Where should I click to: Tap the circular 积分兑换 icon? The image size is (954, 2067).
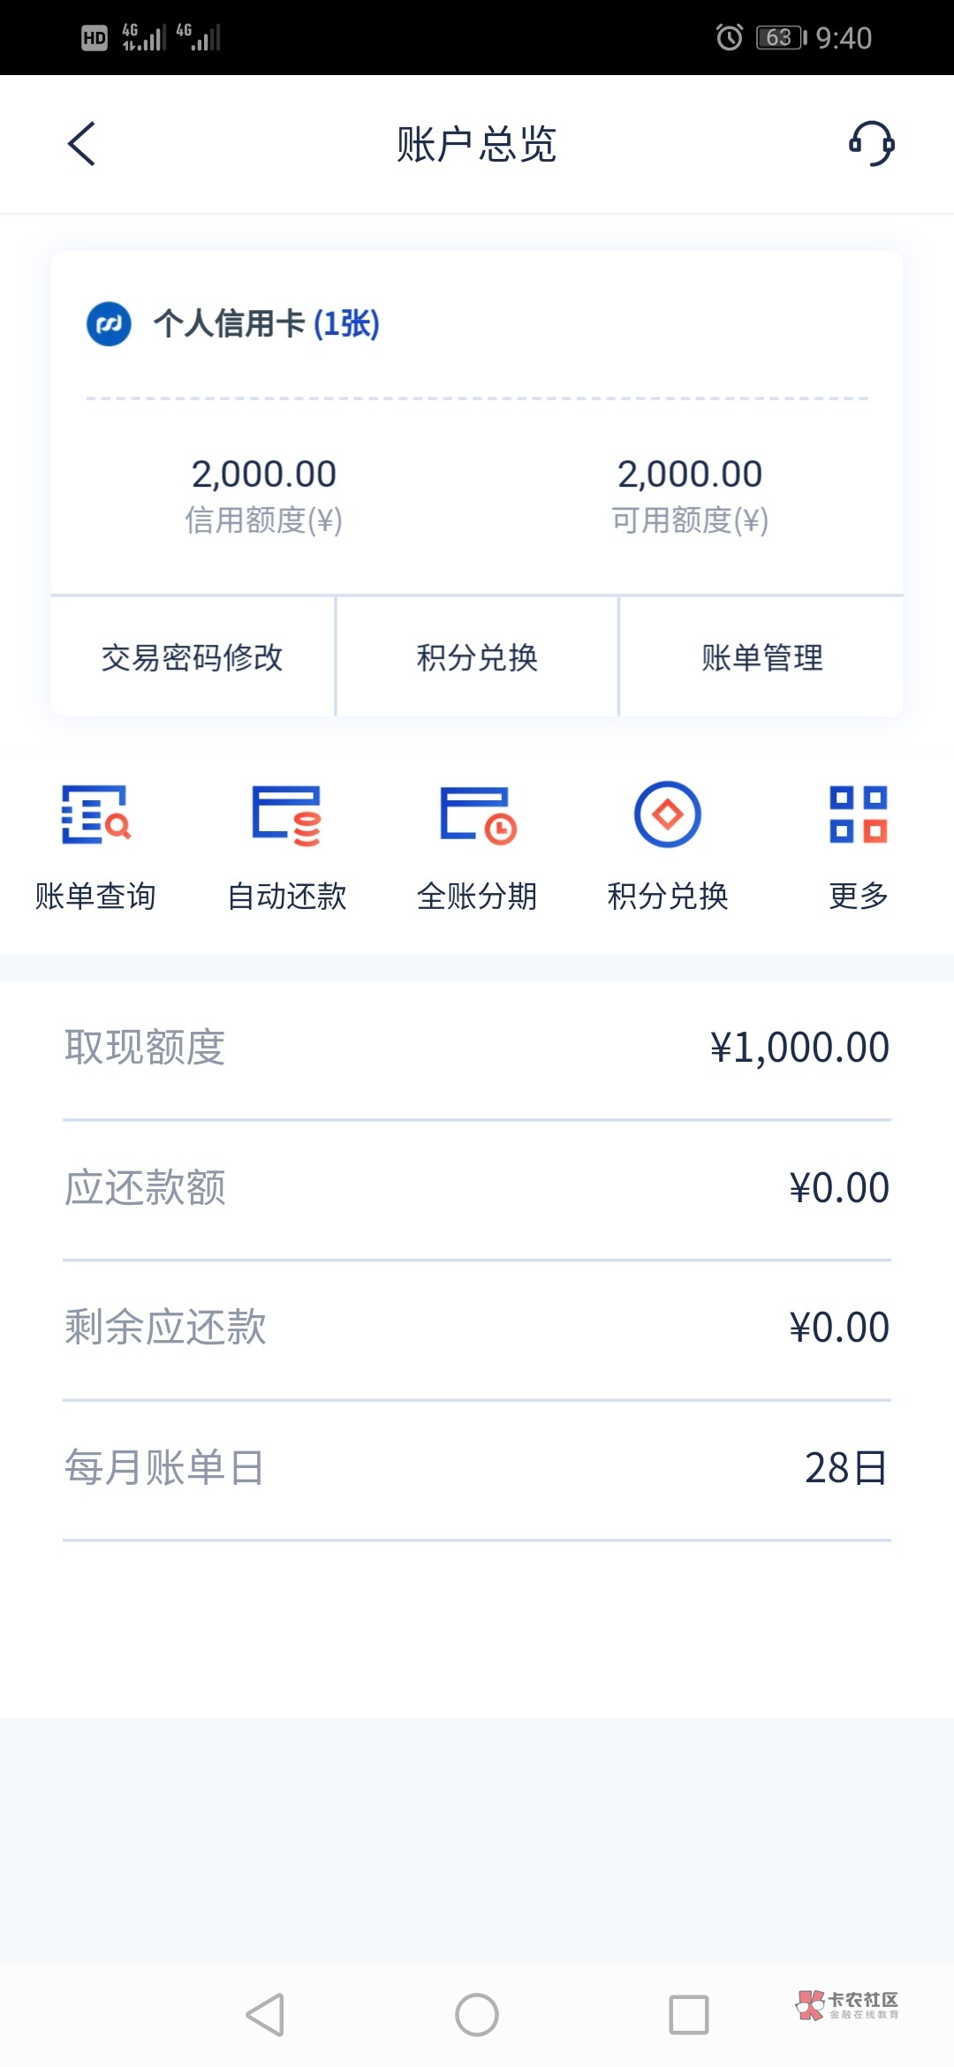[x=668, y=814]
